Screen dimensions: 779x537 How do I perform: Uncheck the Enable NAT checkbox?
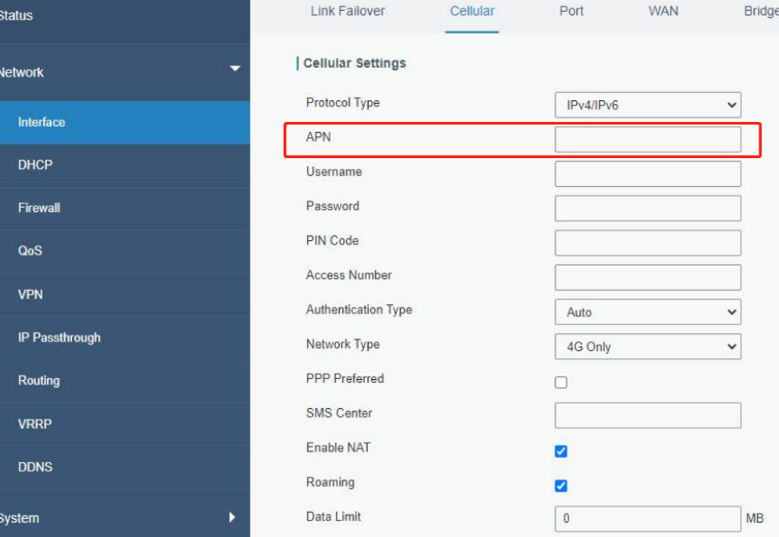(x=561, y=451)
